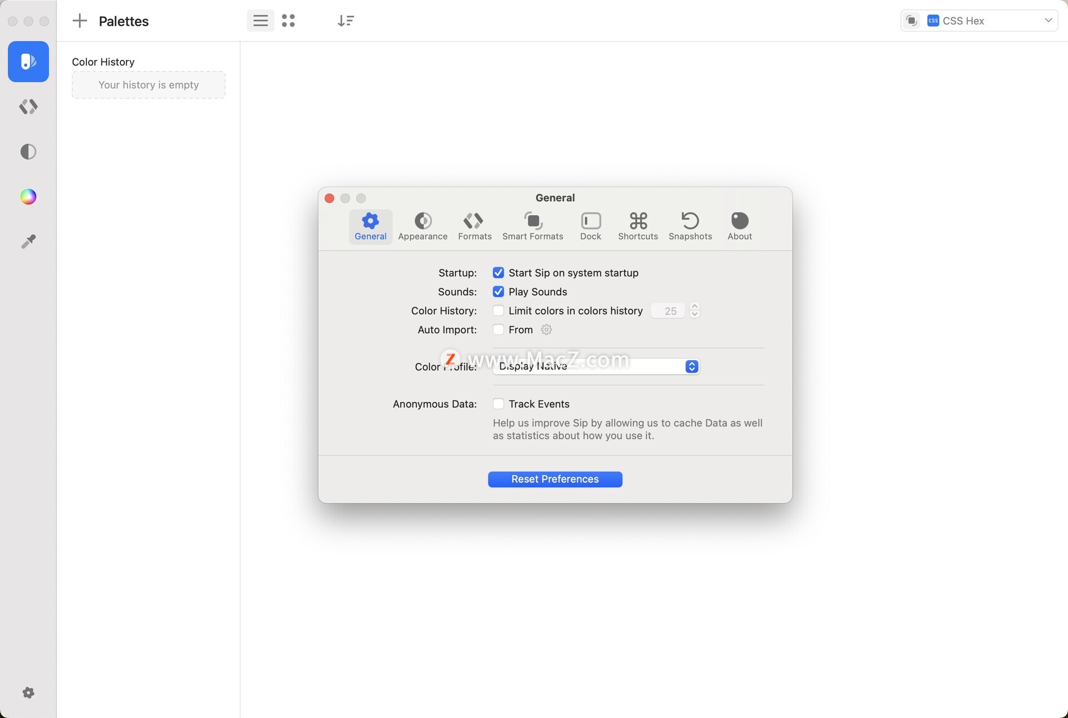Uncheck the Play Sounds checkbox
Image resolution: width=1068 pixels, height=718 pixels.
point(498,291)
